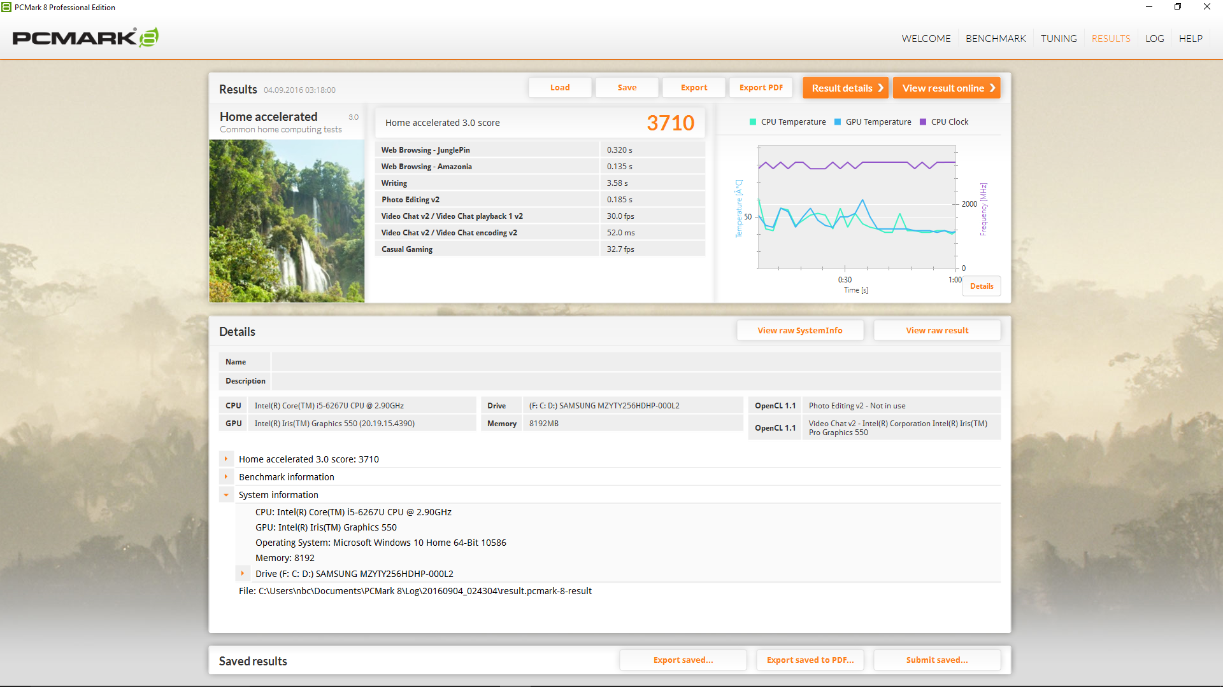Collapse System information section
This screenshot has width=1223, height=687.
226,495
